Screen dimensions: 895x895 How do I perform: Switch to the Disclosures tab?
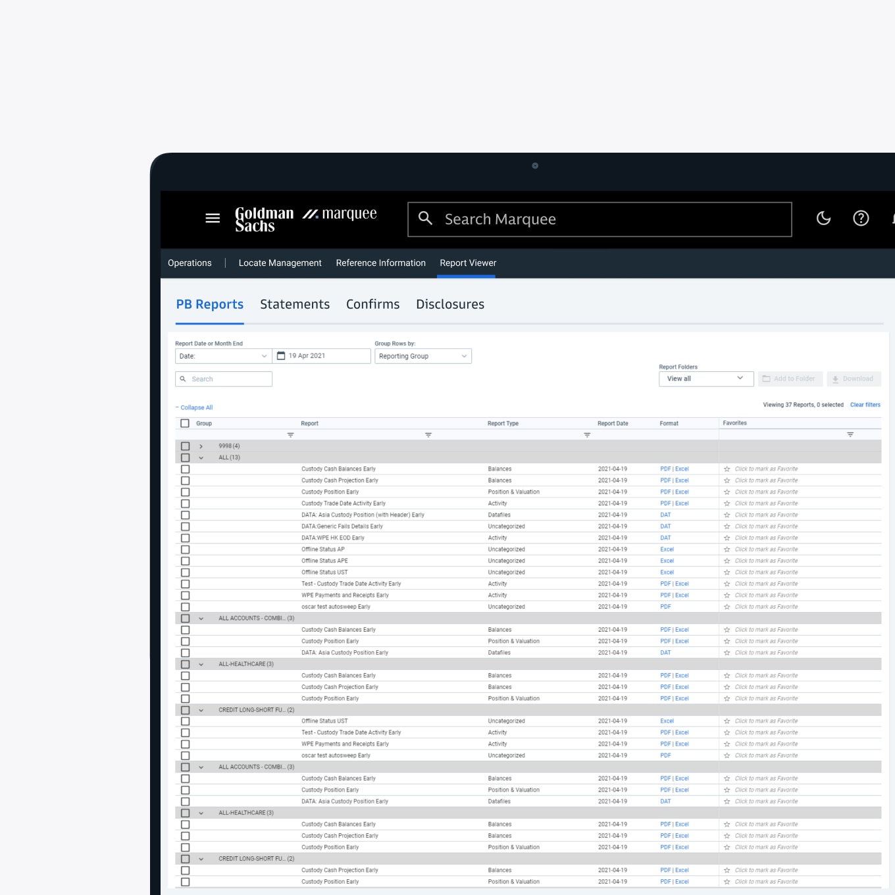450,305
